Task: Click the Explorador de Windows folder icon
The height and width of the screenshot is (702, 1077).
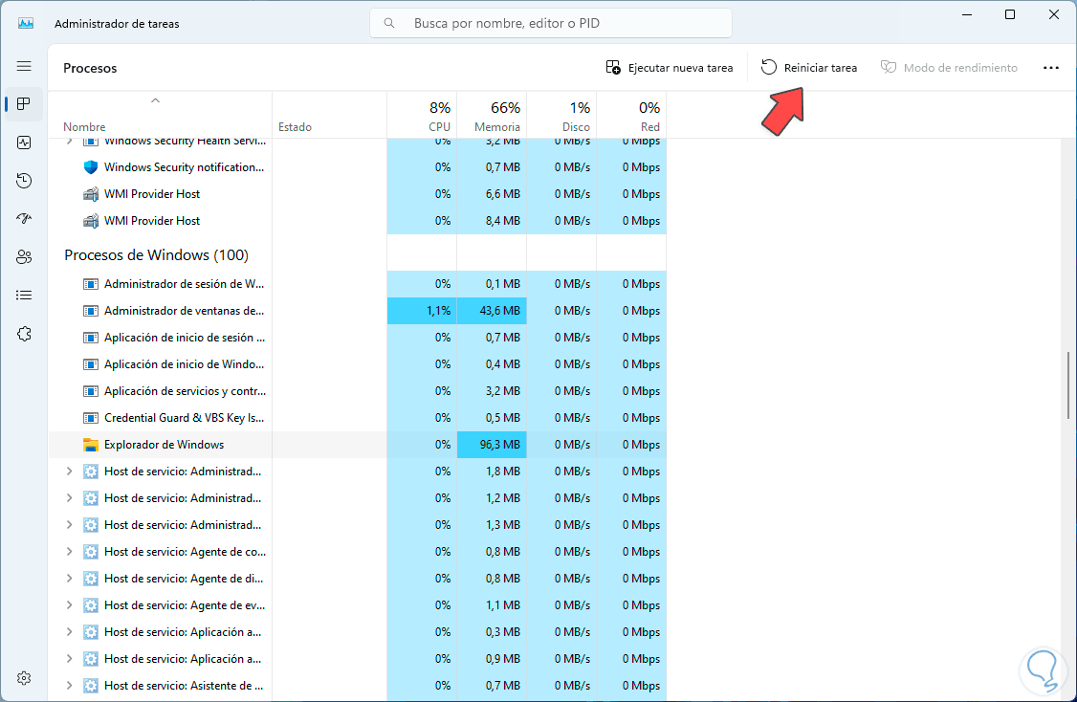Action: click(91, 445)
